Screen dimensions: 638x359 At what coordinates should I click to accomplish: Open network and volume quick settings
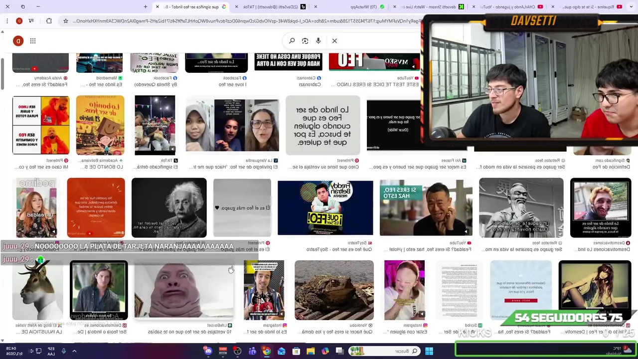[34, 351]
